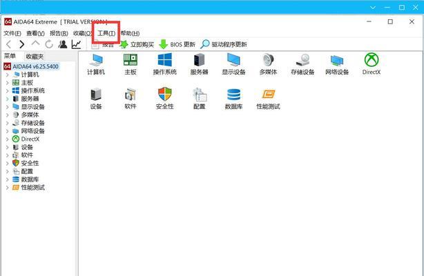Open the 工具(T) menu
This screenshot has height=276, width=424.
[106, 33]
